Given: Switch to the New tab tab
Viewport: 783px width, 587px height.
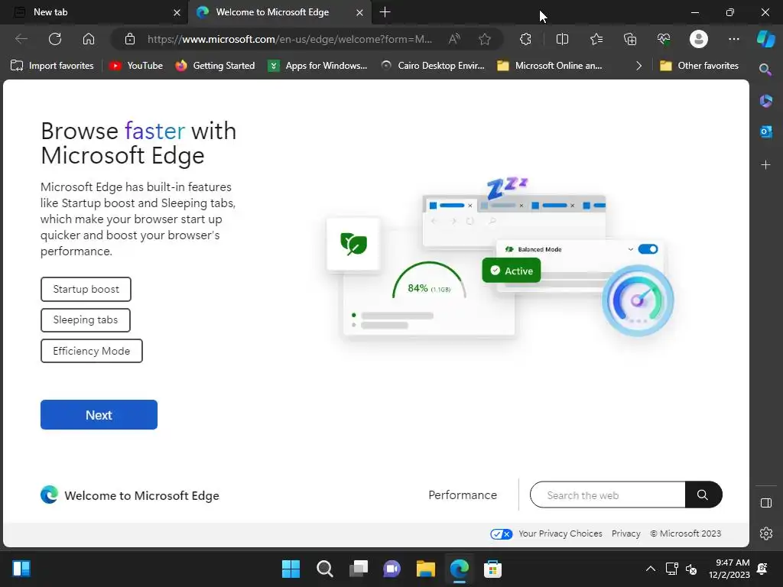Looking at the screenshot, I should [x=94, y=12].
